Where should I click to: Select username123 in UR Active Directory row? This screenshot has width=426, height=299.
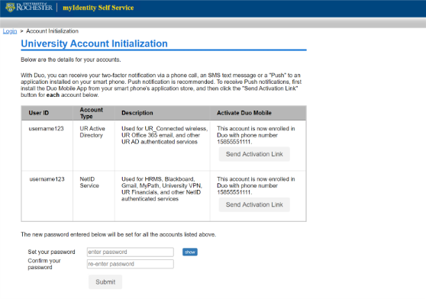click(x=46, y=129)
